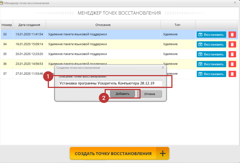Close the Создание точки восстановления dialog
Image resolution: width=240 pixels, height=163 pixels.
click(163, 67)
